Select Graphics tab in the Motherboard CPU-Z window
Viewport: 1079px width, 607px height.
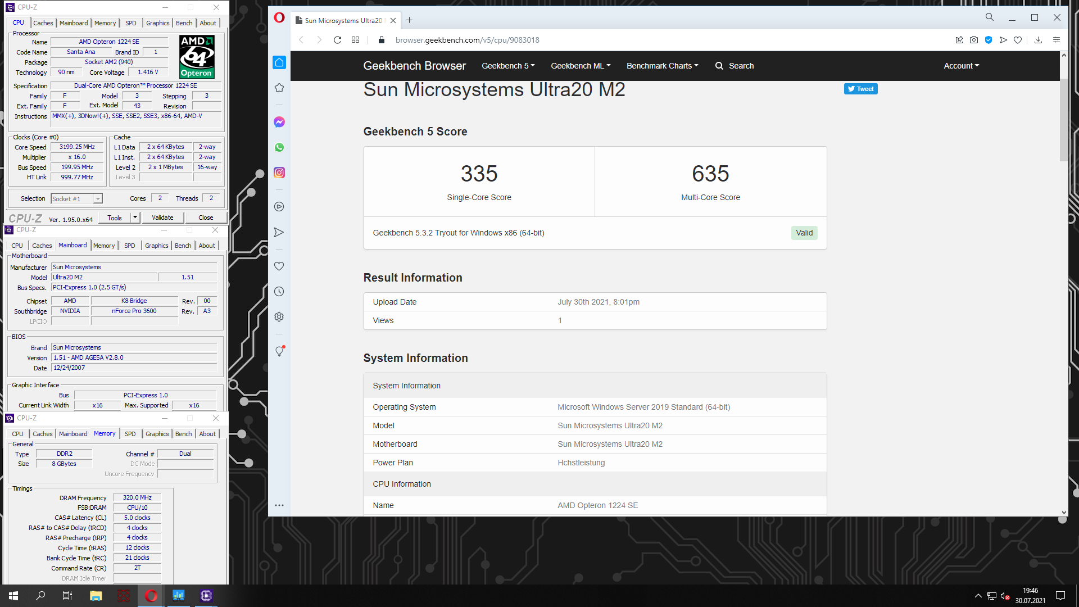[157, 246]
